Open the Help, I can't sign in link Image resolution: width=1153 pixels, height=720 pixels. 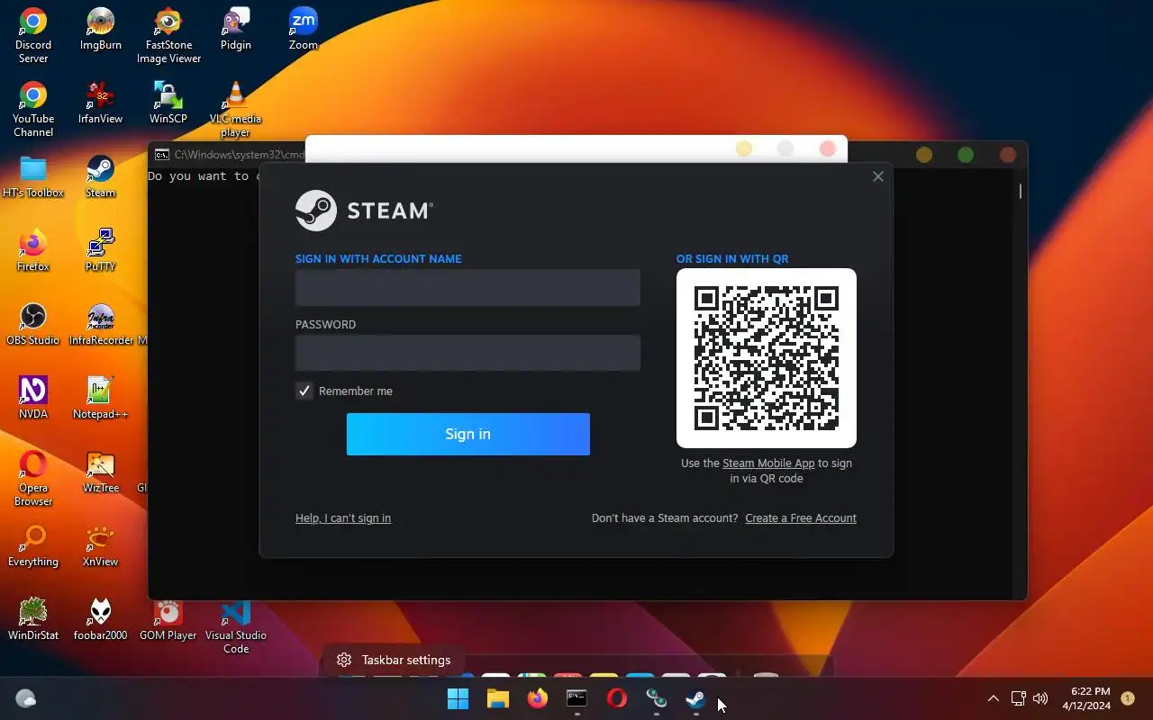343,518
